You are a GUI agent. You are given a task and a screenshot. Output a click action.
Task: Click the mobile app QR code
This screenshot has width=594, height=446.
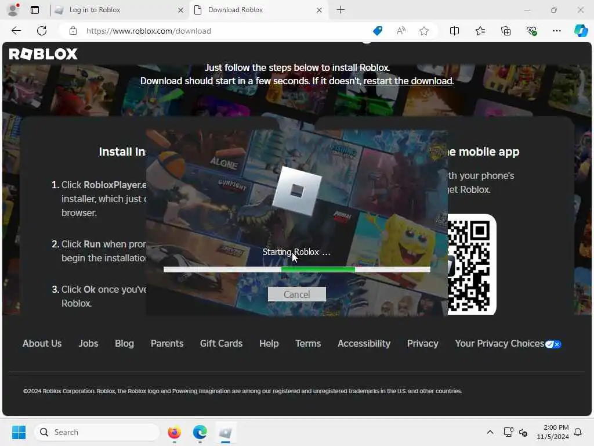click(472, 264)
